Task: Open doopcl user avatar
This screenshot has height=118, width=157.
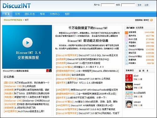Action: pyautogui.click(x=129, y=87)
